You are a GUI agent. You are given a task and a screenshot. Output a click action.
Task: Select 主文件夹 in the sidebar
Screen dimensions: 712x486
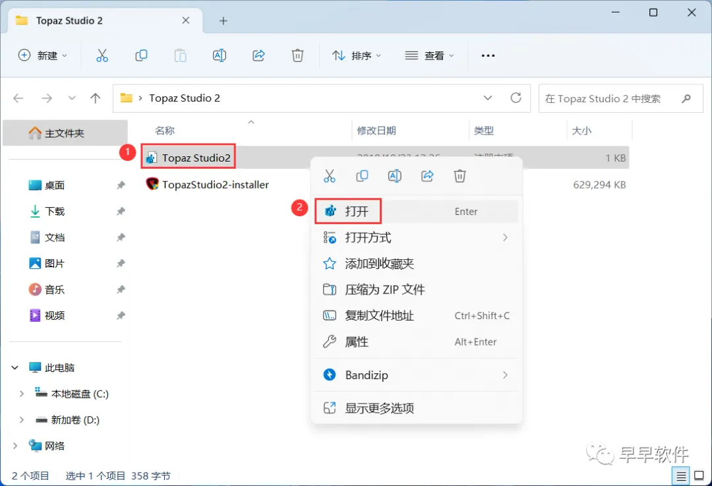[x=65, y=133]
